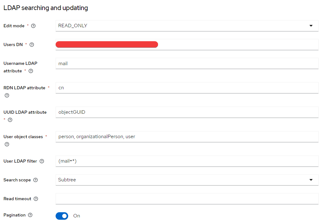Toggle the Pagination switch off
This screenshot has width=328, height=224.
pyautogui.click(x=62, y=216)
